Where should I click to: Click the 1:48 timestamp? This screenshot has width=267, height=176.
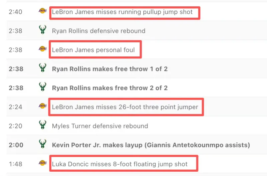click(x=15, y=164)
